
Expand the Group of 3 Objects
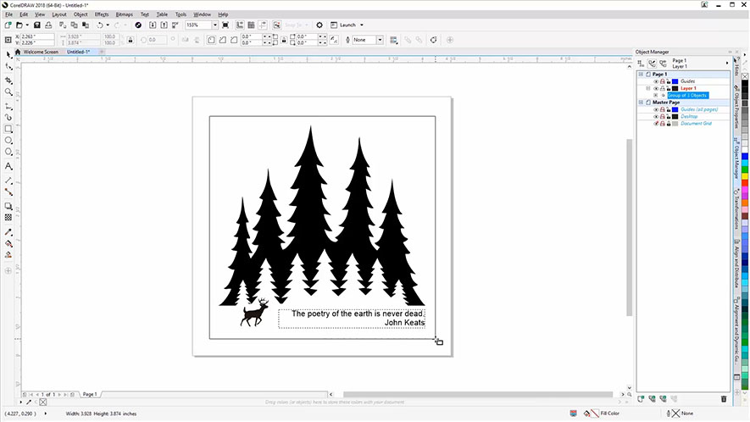click(656, 95)
